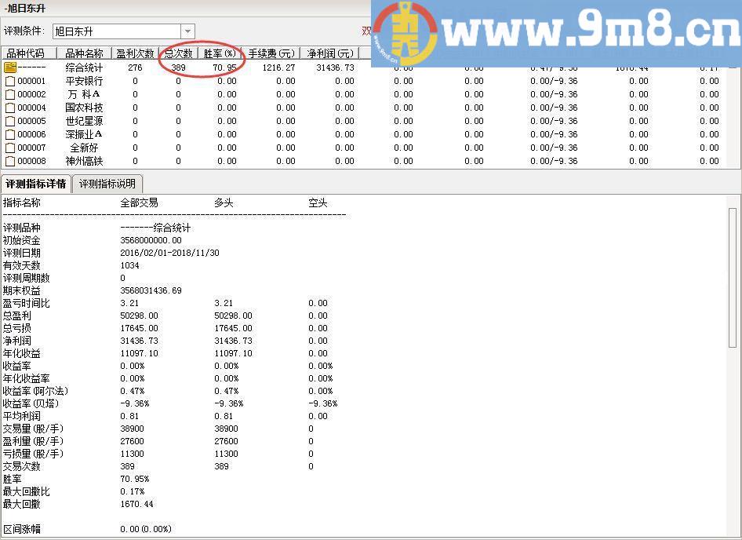Sort results by the 净利润(元) column header
Image resolution: width=742 pixels, height=540 pixels.
(x=330, y=53)
